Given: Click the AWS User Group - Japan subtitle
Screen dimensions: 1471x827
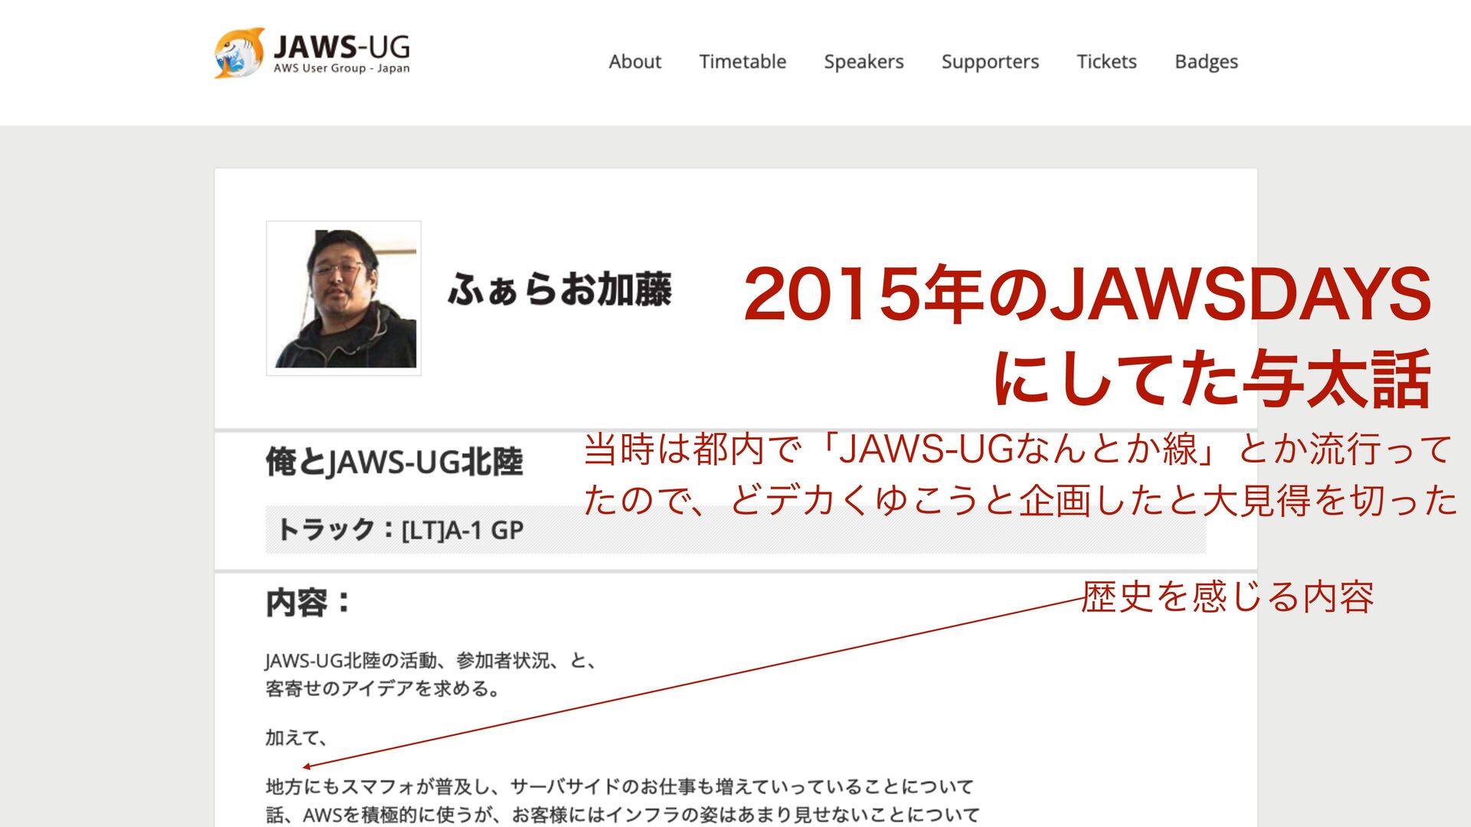Looking at the screenshot, I should click(x=342, y=69).
